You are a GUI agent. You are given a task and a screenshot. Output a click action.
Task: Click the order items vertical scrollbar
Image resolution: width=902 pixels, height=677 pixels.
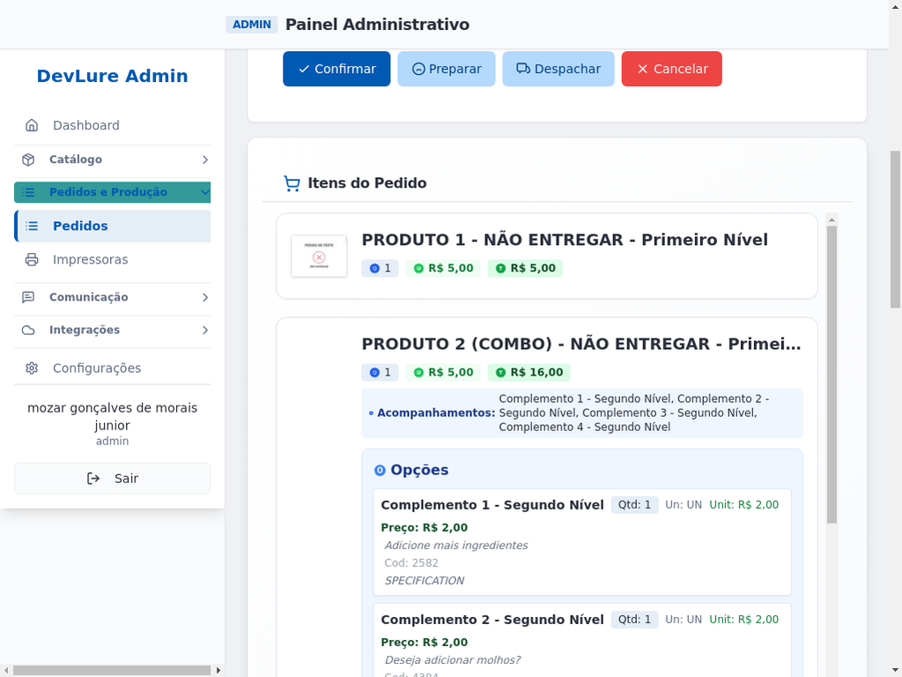tap(832, 370)
